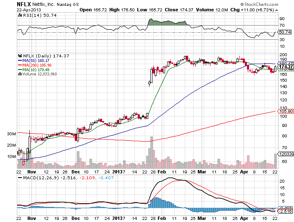Click the Nov label on price chart axis
The image size is (294, 222).
[31, 172]
